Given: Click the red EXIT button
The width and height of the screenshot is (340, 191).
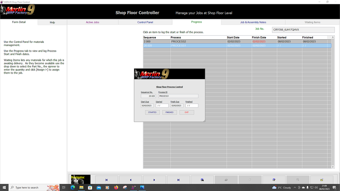Looking at the screenshot, I should 187,112.
